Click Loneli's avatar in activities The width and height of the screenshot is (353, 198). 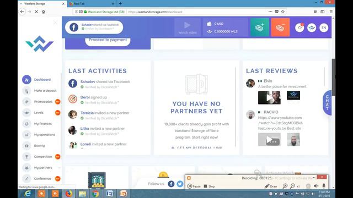[x=73, y=145]
